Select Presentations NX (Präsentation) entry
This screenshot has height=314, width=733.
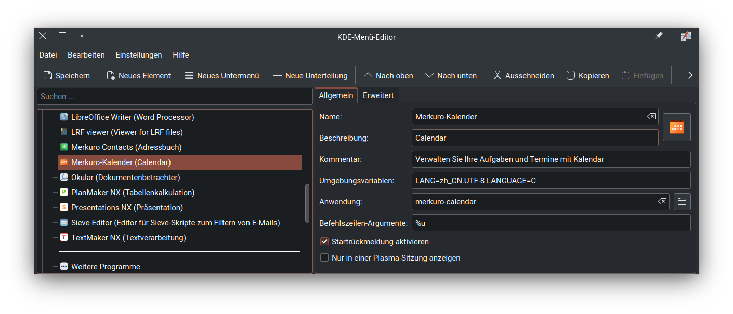pos(127,208)
